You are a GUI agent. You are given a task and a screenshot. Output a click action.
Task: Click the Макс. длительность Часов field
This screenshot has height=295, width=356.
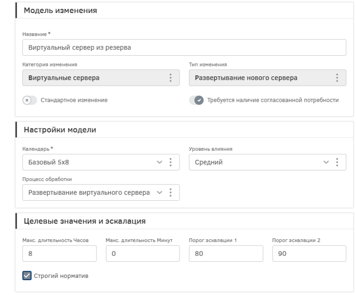click(59, 254)
